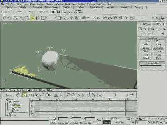This screenshot has width=167, height=125.
Task: Click the current frame number field
Action: (x=140, y=122)
